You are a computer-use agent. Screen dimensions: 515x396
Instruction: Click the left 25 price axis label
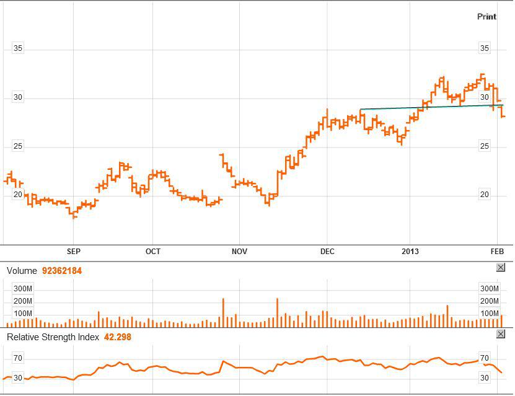(18, 146)
